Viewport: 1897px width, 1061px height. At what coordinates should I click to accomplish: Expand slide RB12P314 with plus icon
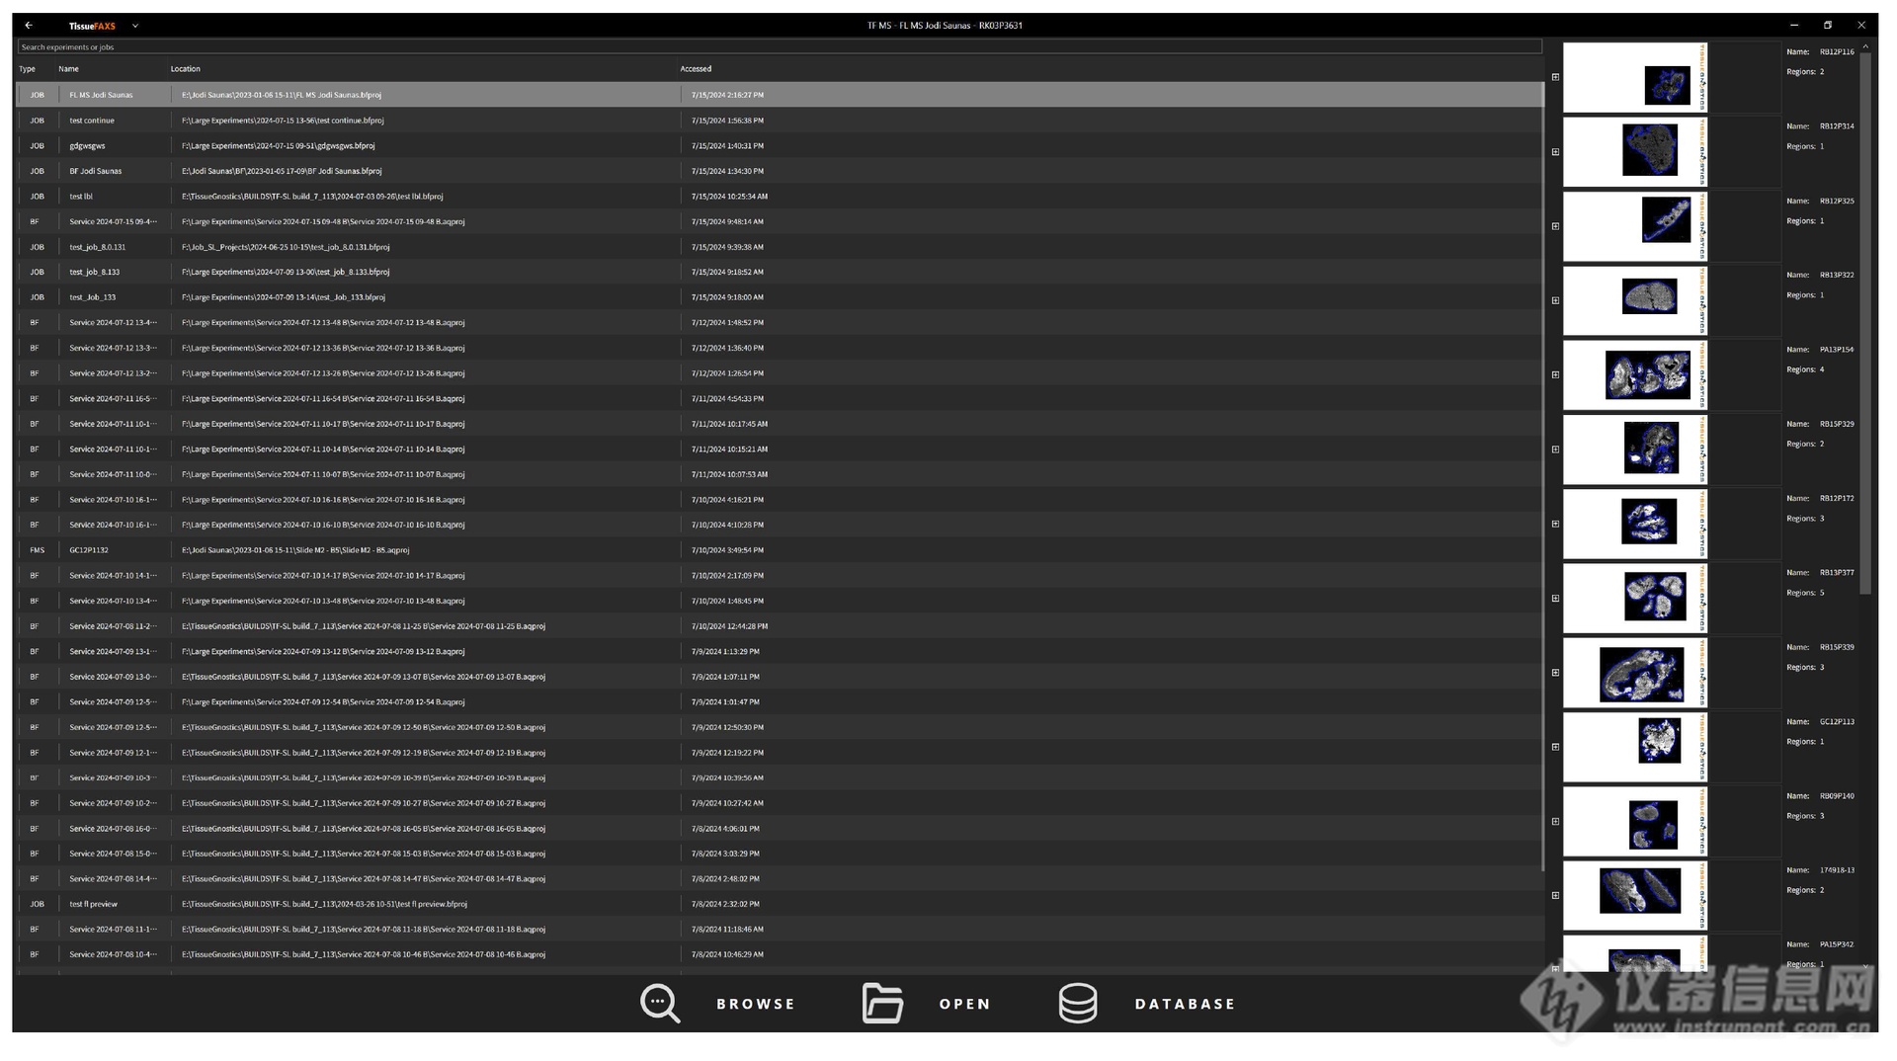tap(1555, 152)
